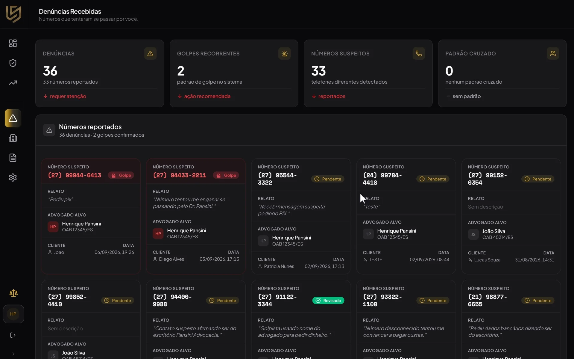Click client name Patricia Nunes
The width and height of the screenshot is (574, 359).
pos(279,266)
